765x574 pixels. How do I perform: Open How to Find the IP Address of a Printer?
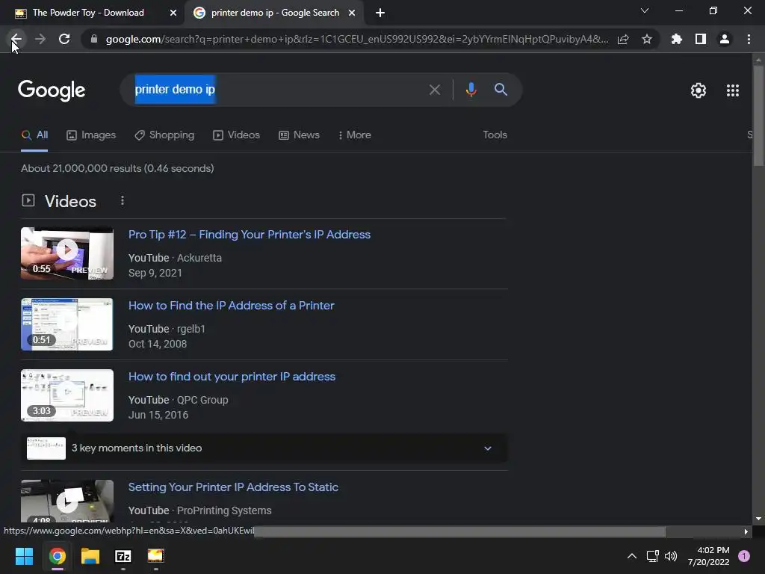[x=232, y=306]
